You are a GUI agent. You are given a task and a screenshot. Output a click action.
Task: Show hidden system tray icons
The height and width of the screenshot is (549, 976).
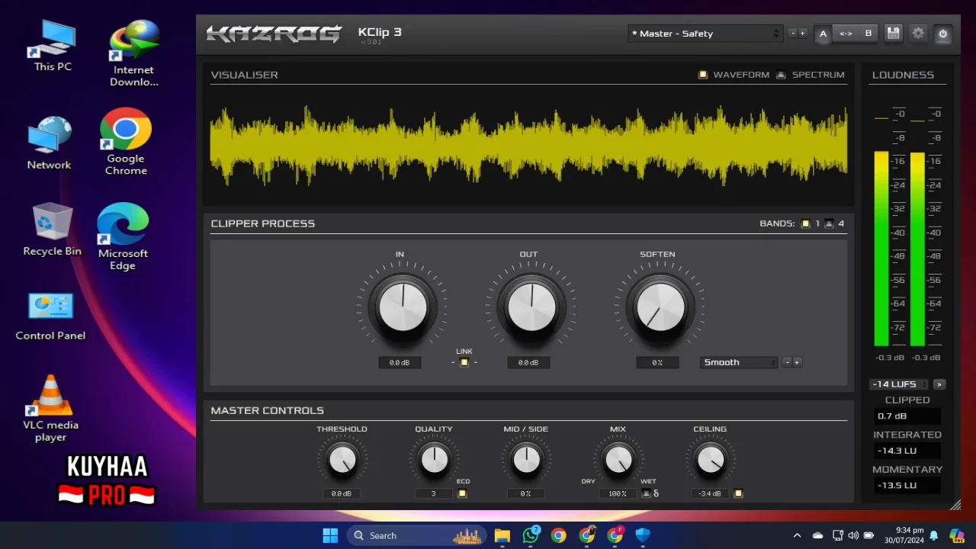pos(797,535)
